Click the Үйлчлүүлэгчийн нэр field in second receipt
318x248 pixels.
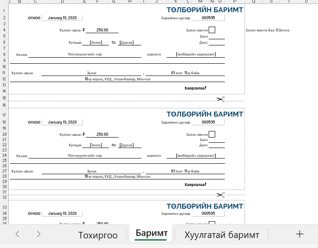(85, 155)
